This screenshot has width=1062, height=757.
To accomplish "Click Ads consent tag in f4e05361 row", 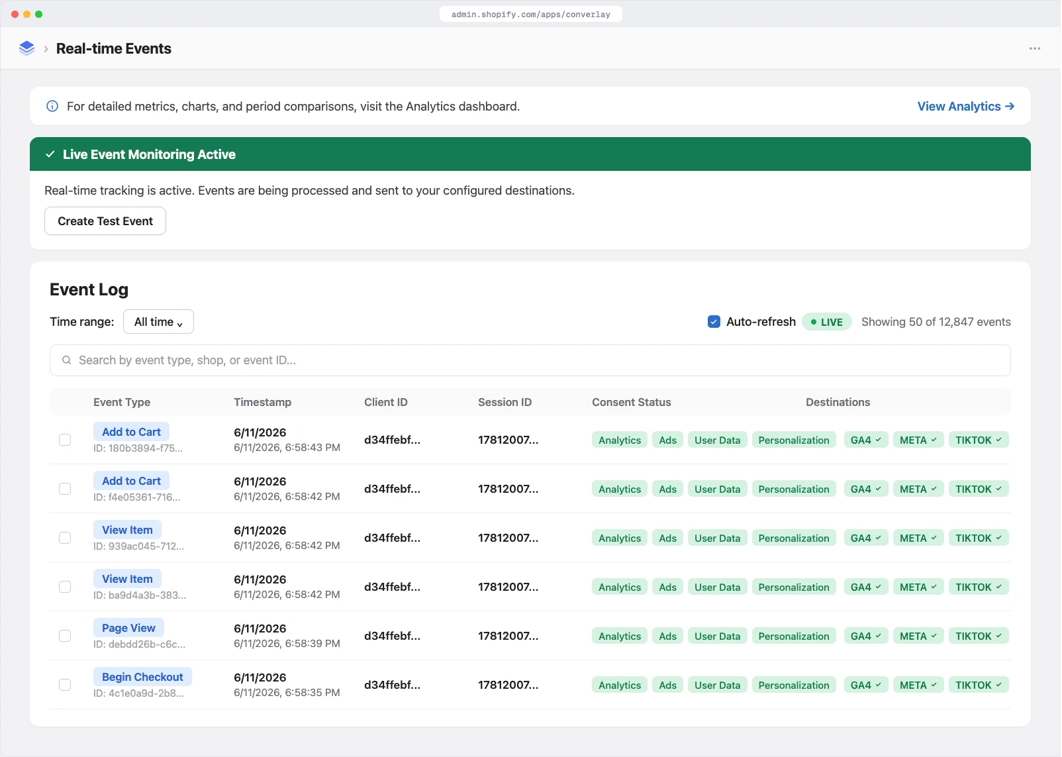I will (x=667, y=489).
